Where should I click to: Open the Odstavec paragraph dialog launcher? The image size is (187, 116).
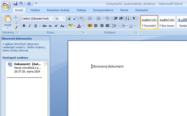[136, 32]
